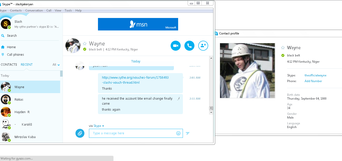Open the View menu
This screenshot has width=342, height=161.
tap(58, 10)
